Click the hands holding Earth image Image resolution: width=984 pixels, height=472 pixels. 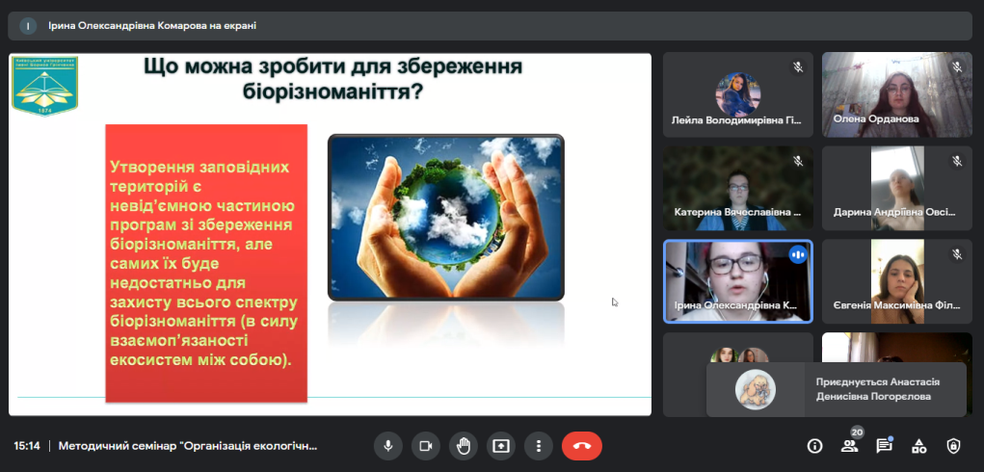pyautogui.click(x=445, y=217)
